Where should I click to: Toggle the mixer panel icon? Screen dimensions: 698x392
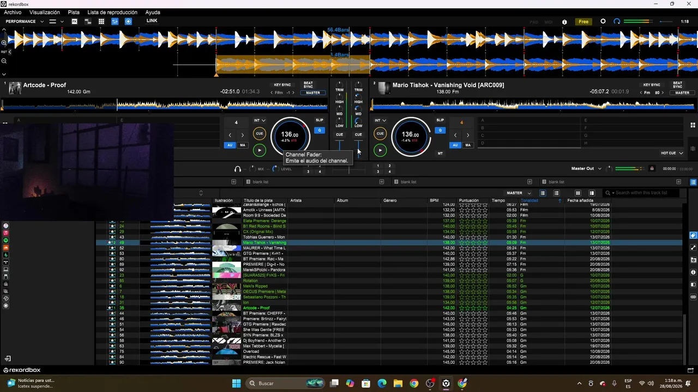point(115,21)
